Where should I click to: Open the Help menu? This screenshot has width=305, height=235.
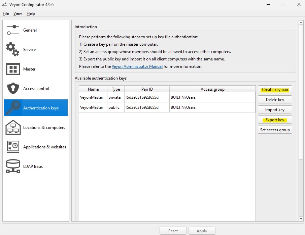tap(31, 13)
